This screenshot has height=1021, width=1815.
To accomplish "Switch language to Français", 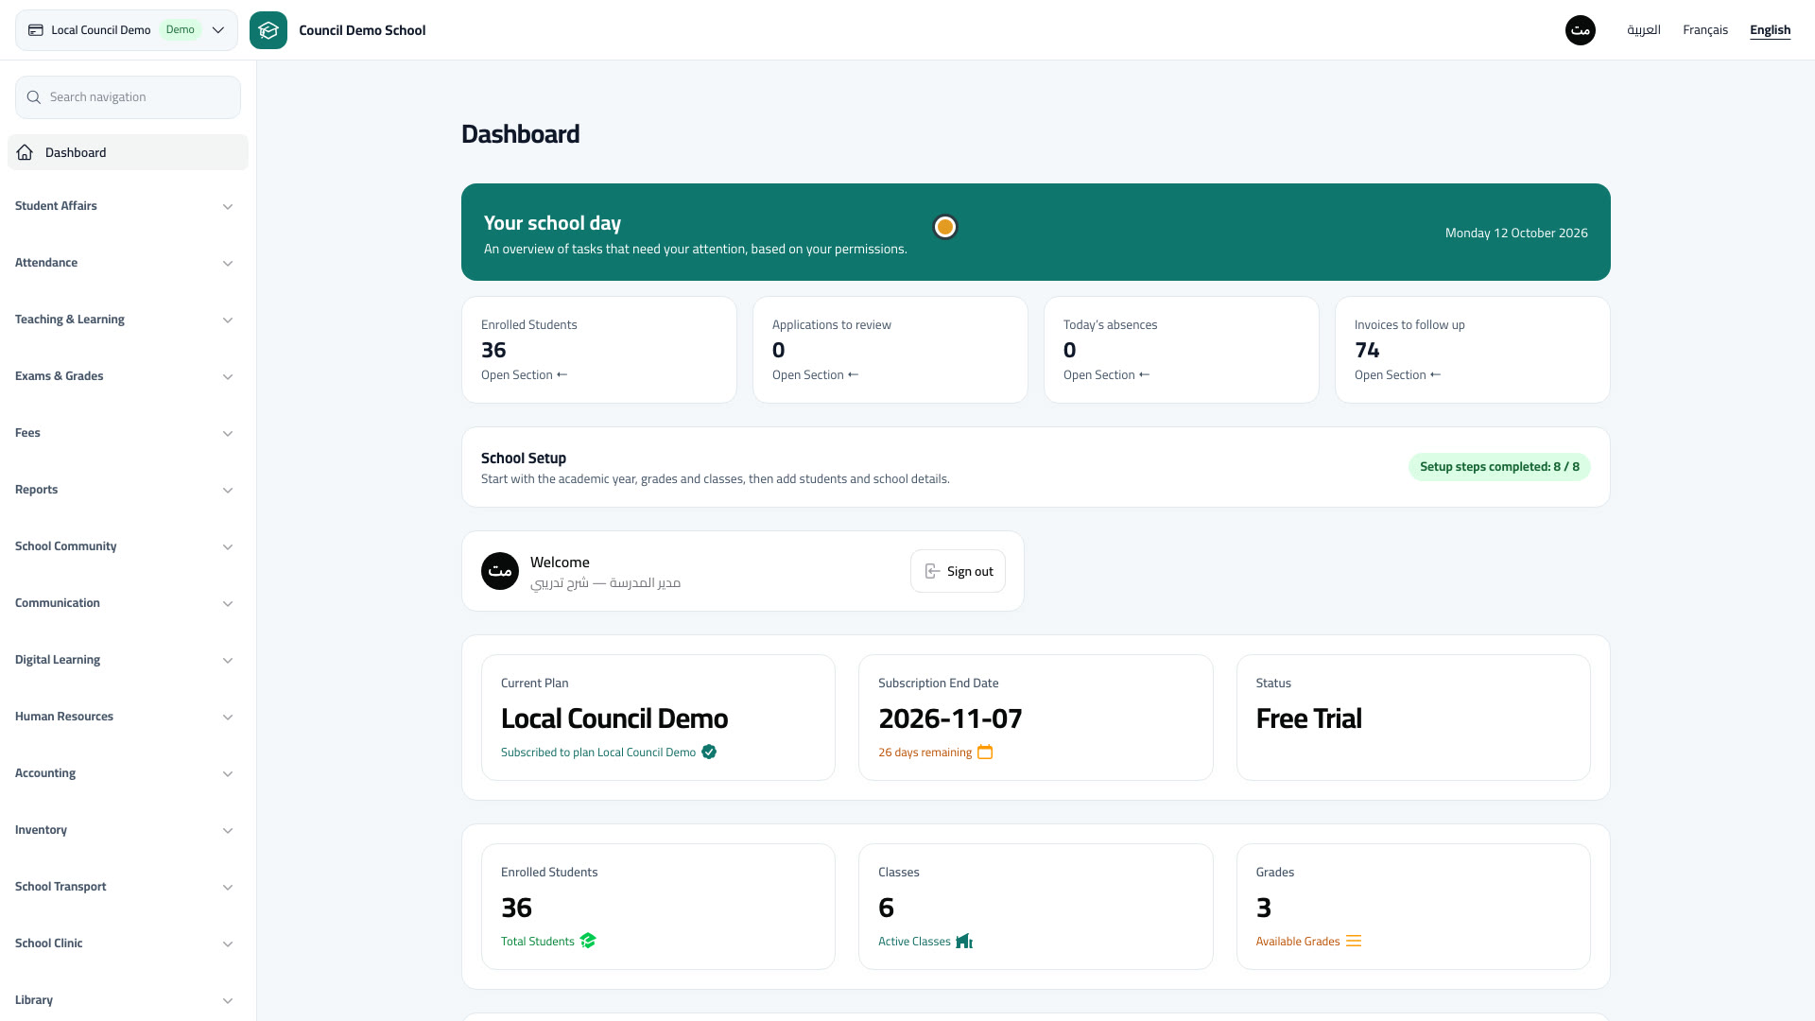I will click(1704, 30).
